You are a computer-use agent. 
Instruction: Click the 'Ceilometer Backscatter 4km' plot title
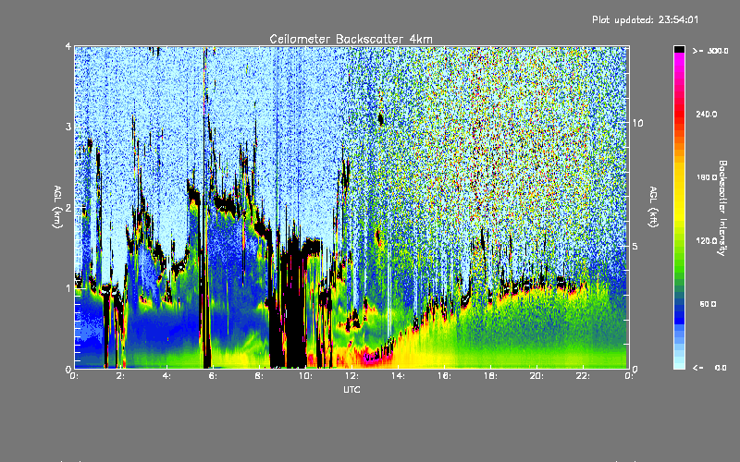click(x=351, y=39)
